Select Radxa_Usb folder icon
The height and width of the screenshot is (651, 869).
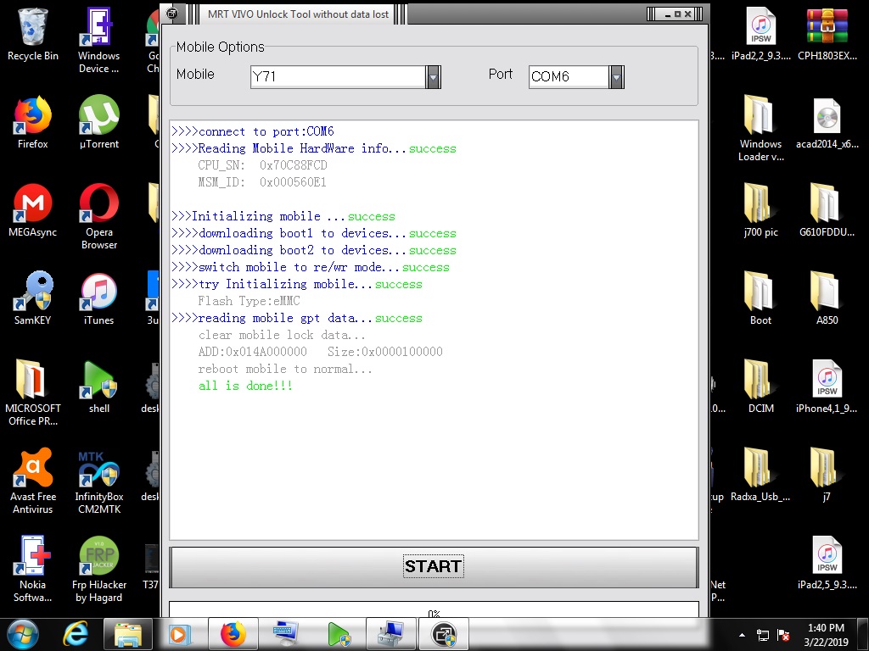click(761, 475)
